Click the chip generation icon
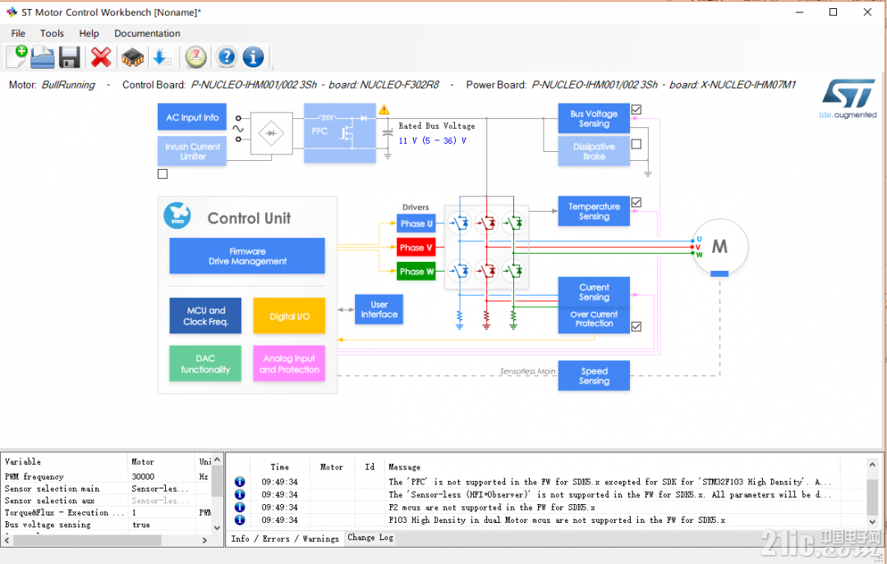 pyautogui.click(x=132, y=57)
